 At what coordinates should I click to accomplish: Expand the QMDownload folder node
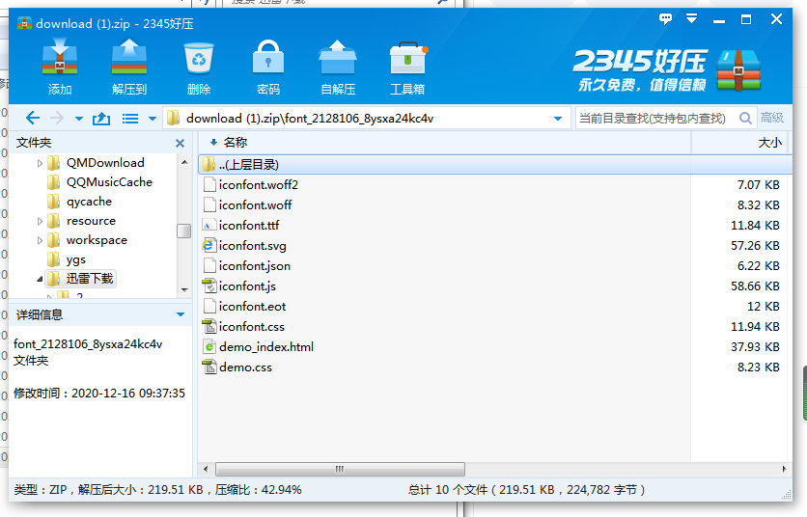click(40, 163)
